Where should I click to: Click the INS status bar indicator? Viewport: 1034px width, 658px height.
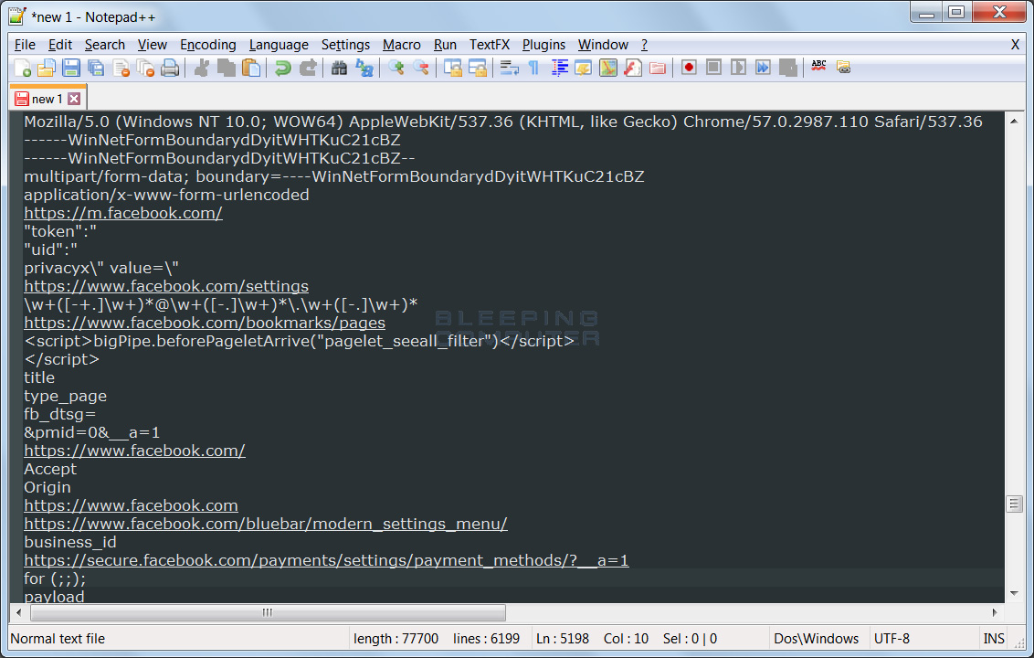pyautogui.click(x=994, y=639)
